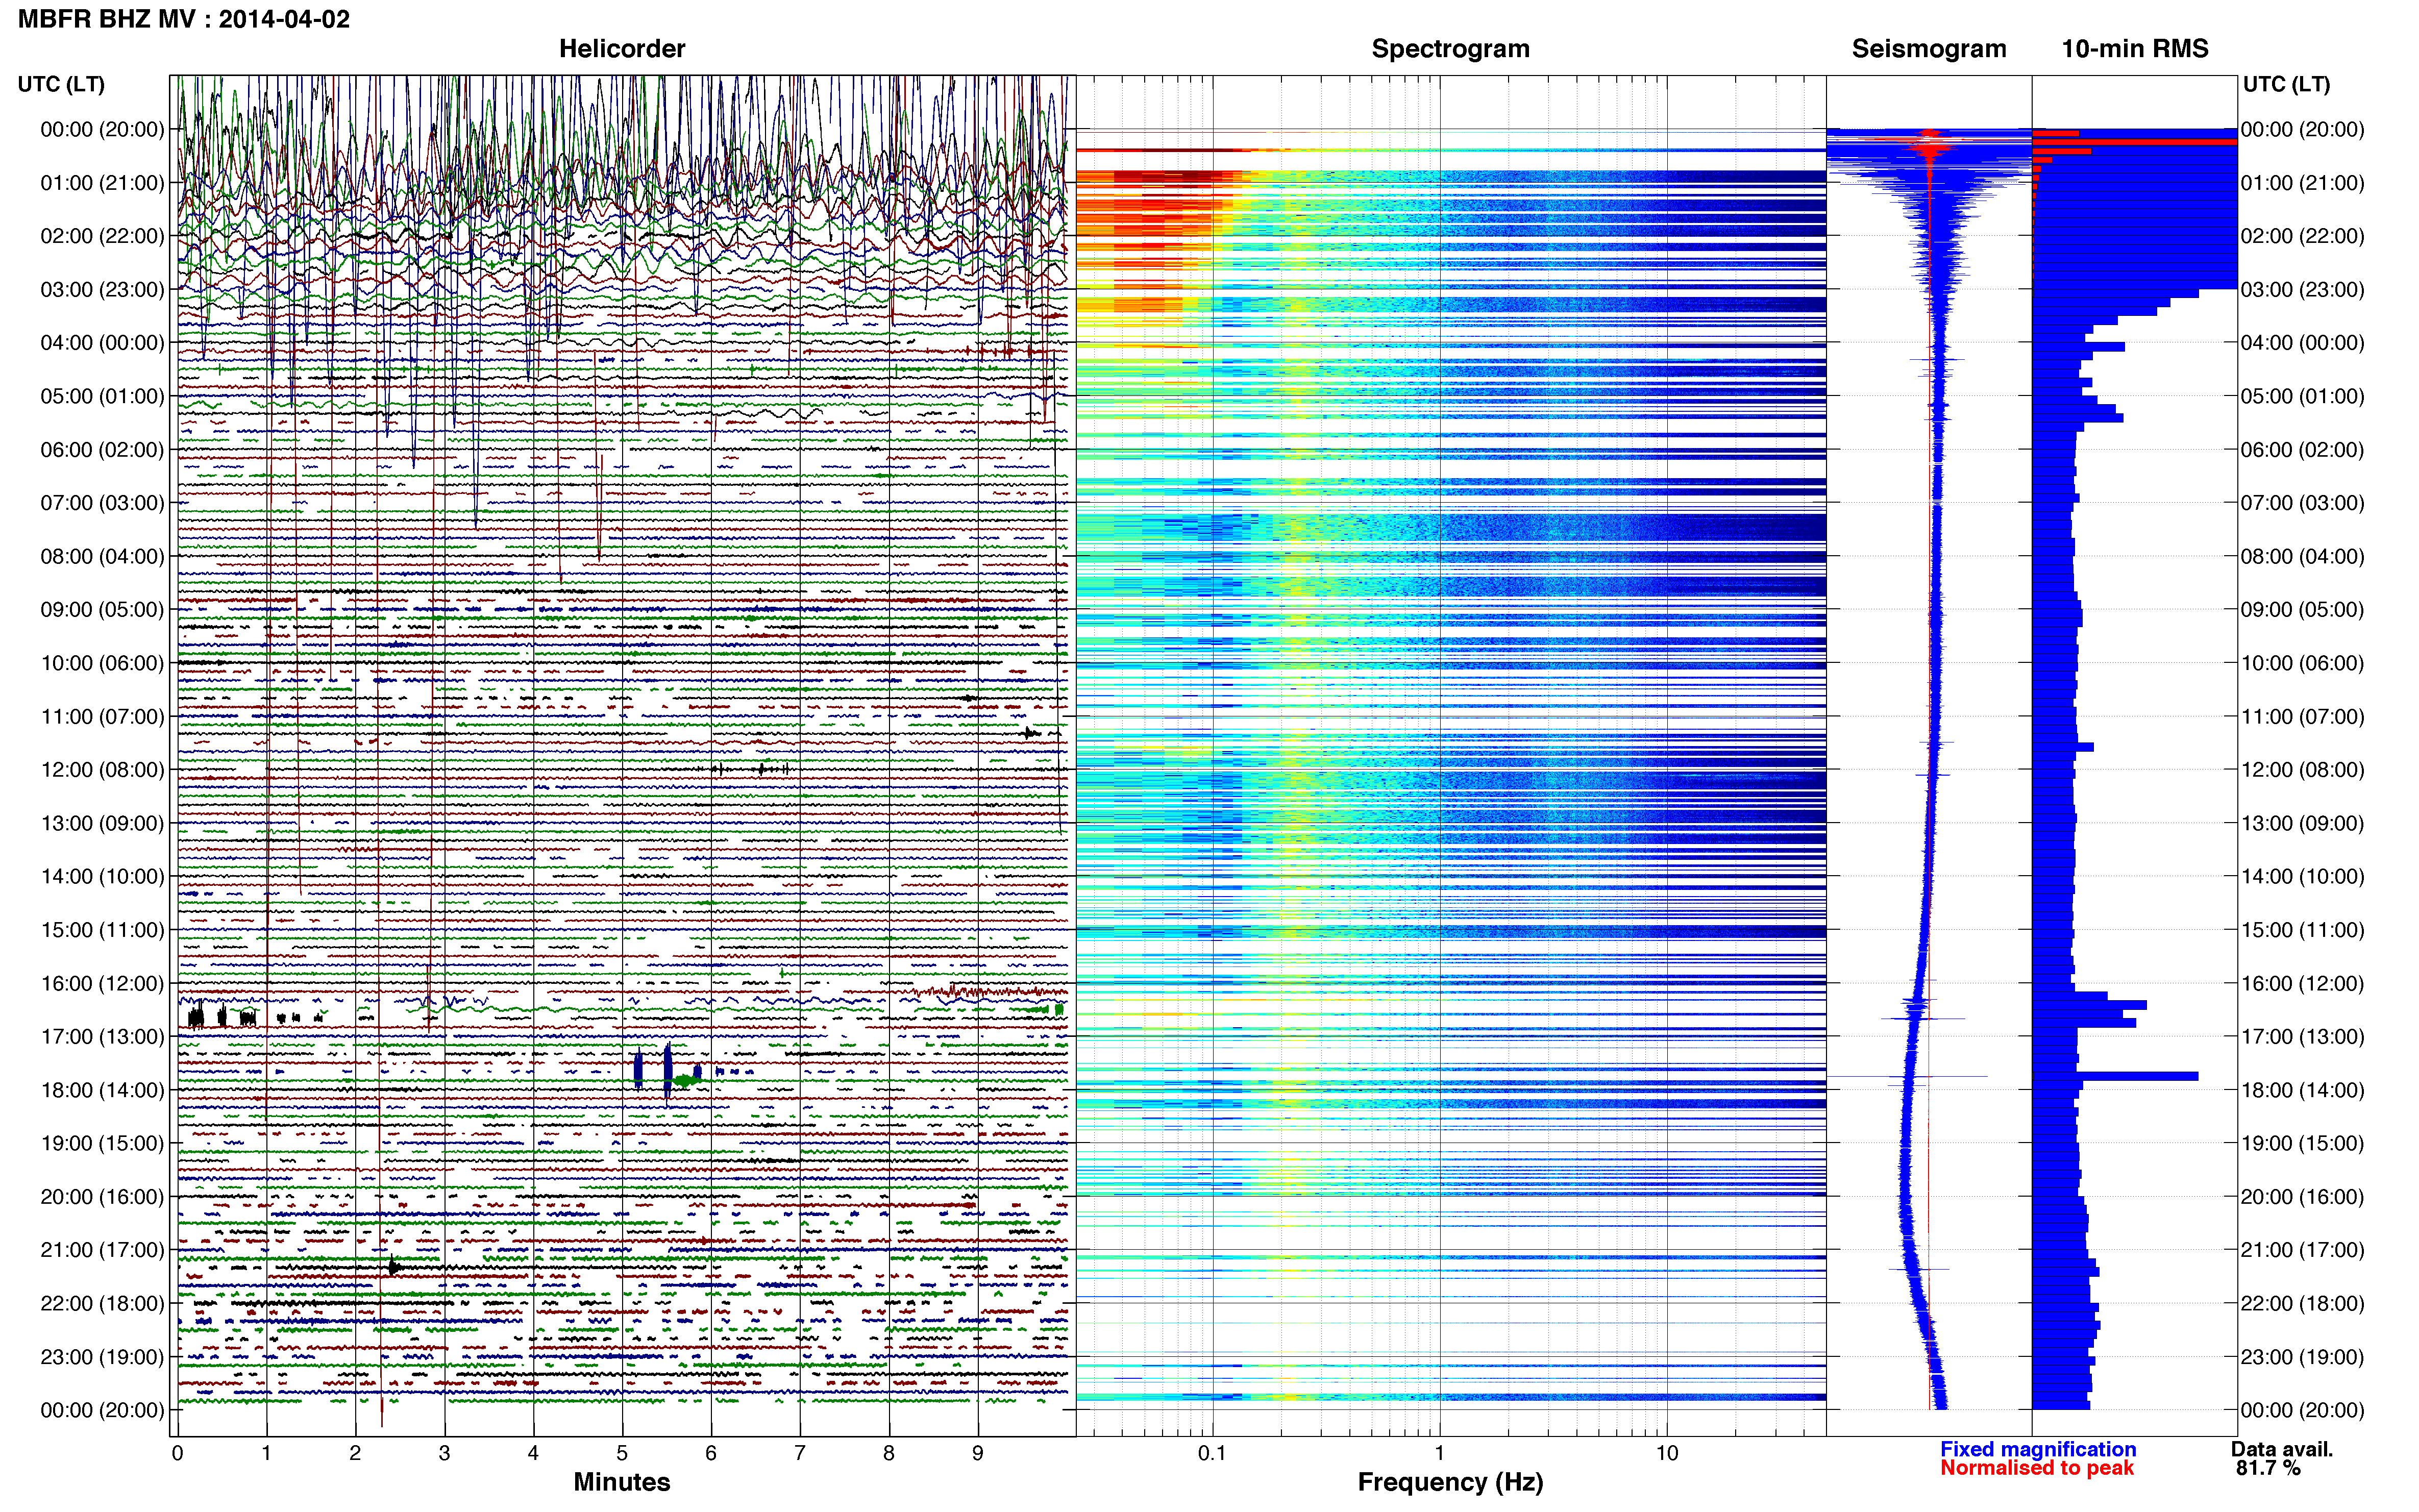Click the right 'UTC (LT)' axis label

point(2286,84)
